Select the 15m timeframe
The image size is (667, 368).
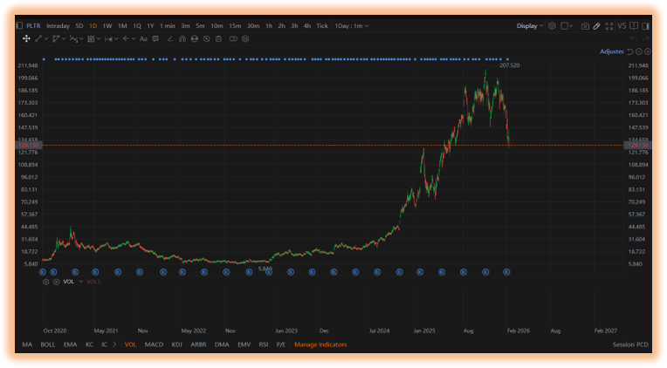tap(235, 26)
